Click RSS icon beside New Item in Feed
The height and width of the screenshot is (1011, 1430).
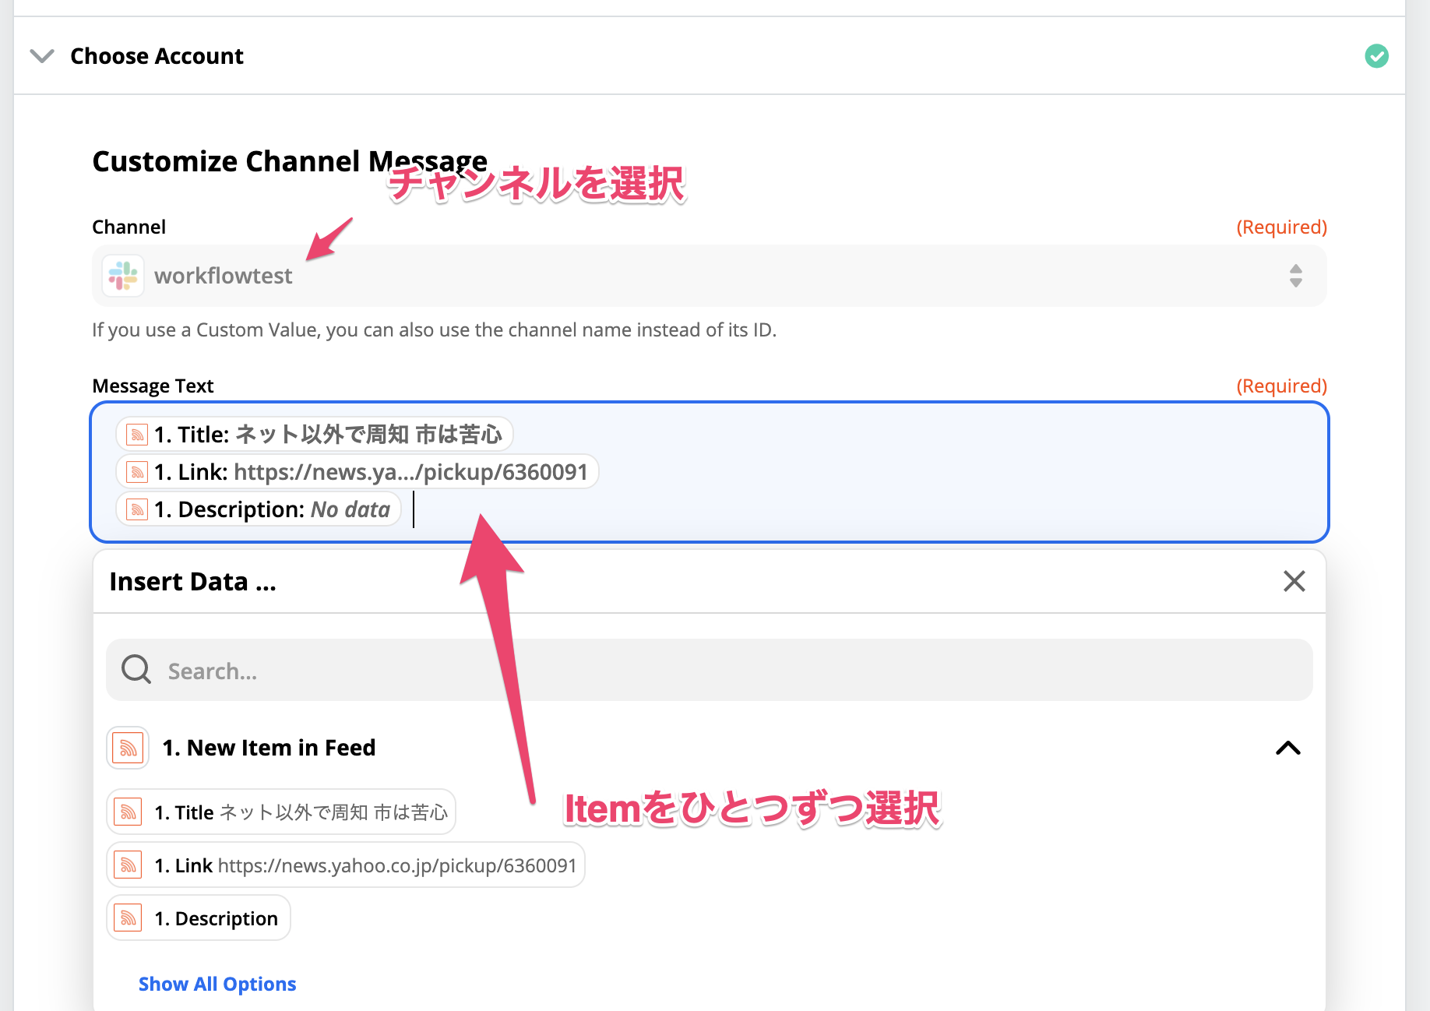point(128,748)
